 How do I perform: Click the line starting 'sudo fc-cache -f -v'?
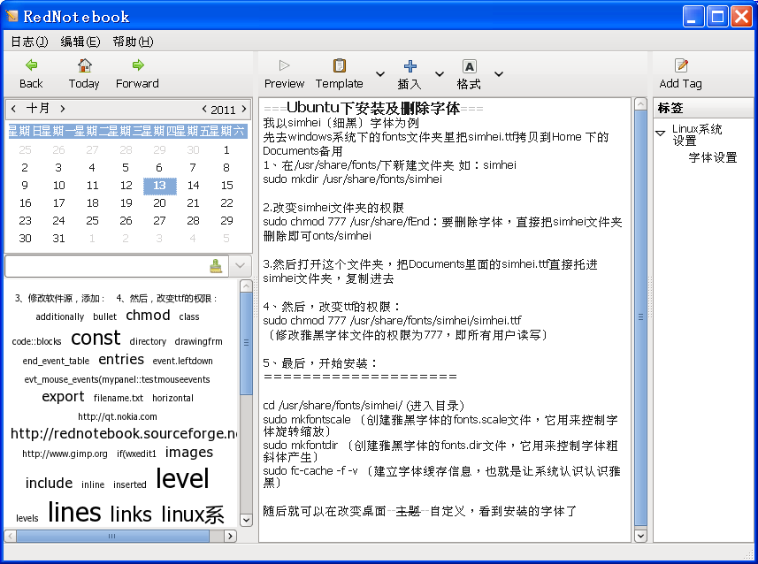coord(442,476)
